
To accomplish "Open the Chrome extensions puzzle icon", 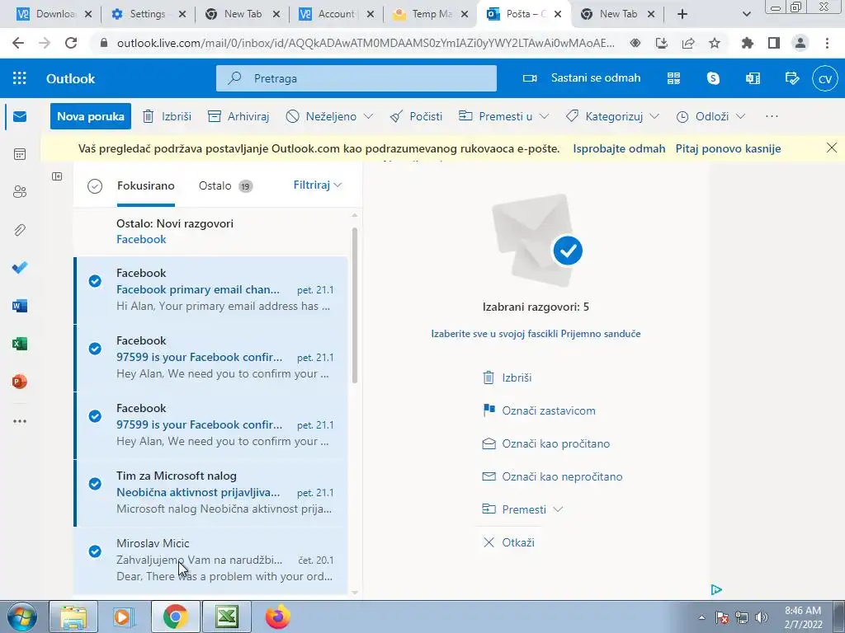I will [x=748, y=43].
